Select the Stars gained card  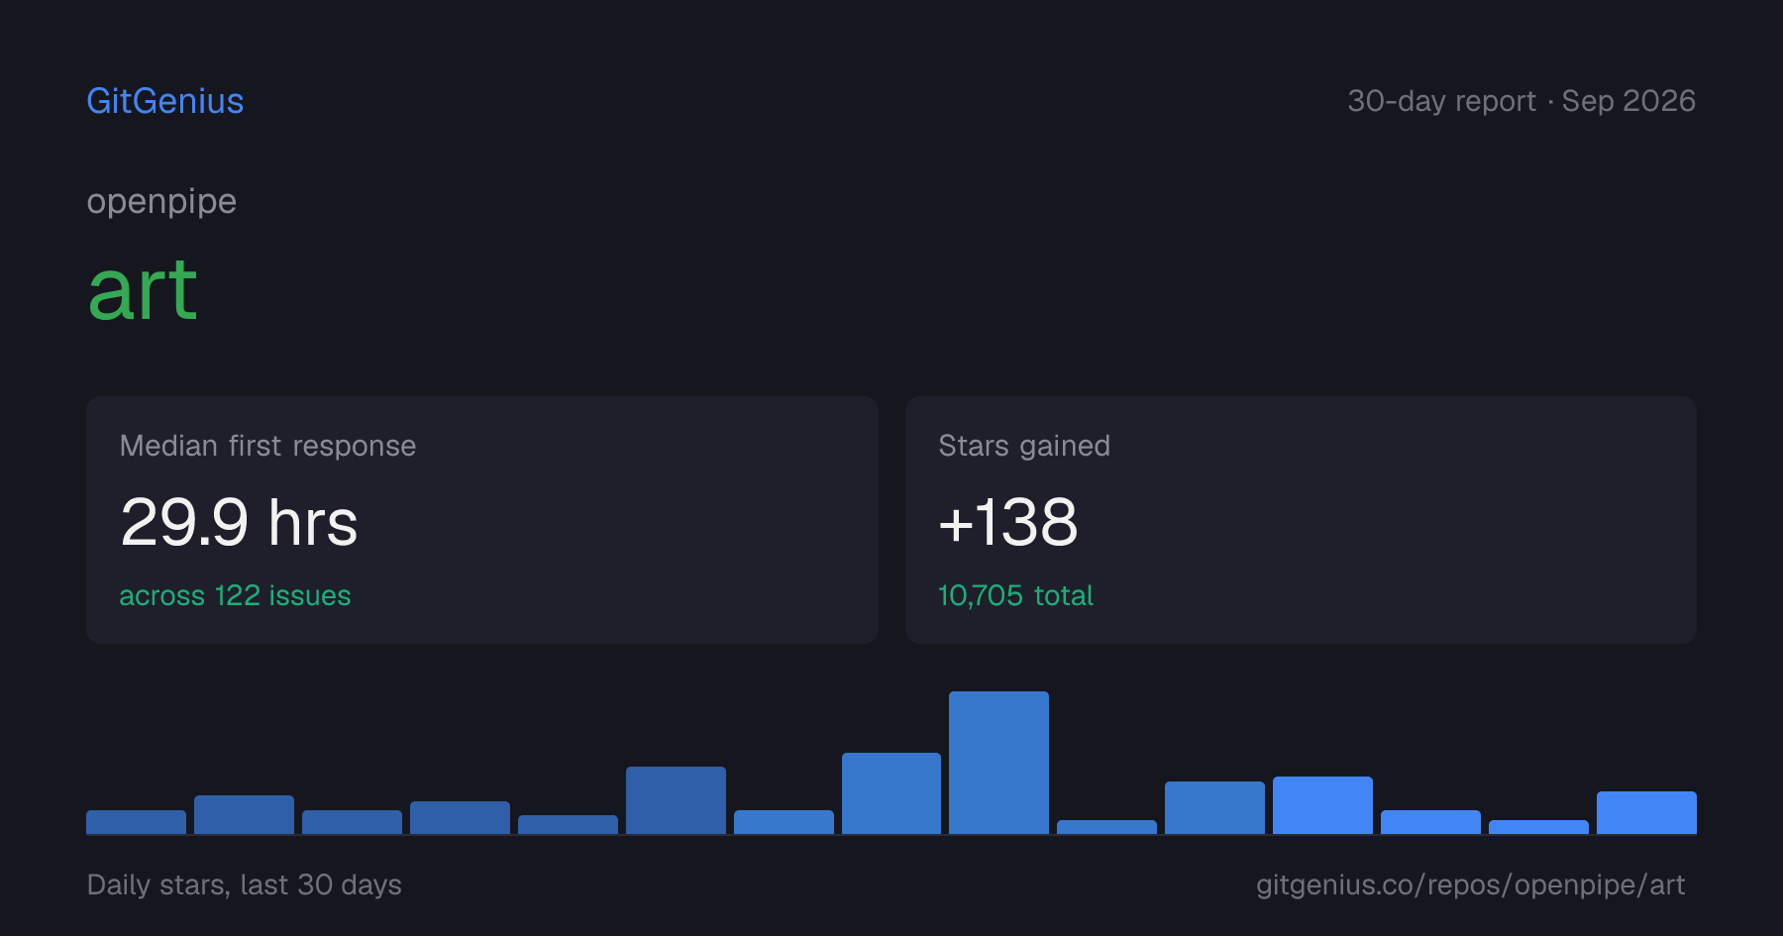(1301, 520)
